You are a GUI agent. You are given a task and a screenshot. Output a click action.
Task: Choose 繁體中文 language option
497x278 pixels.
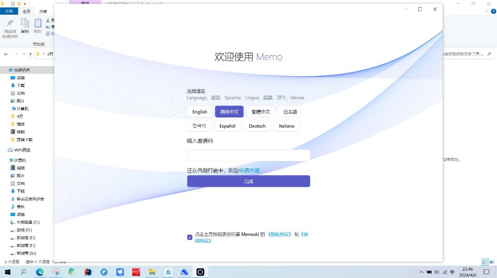[260, 112]
